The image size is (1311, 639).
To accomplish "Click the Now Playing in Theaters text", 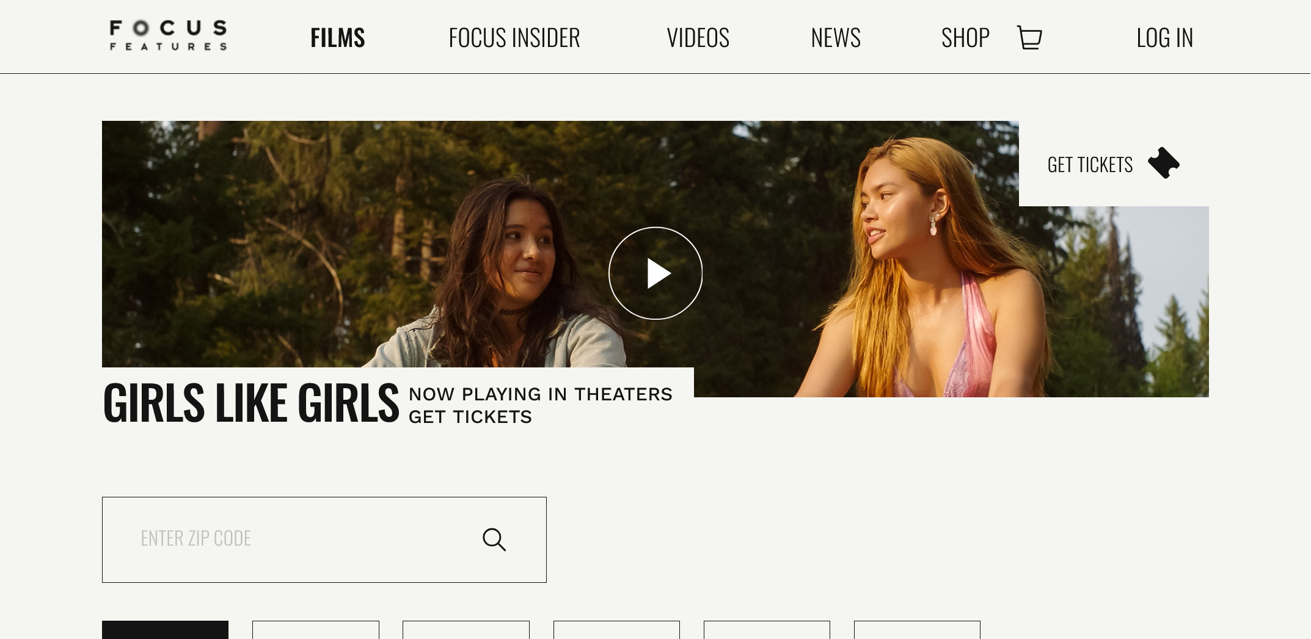I will point(540,394).
